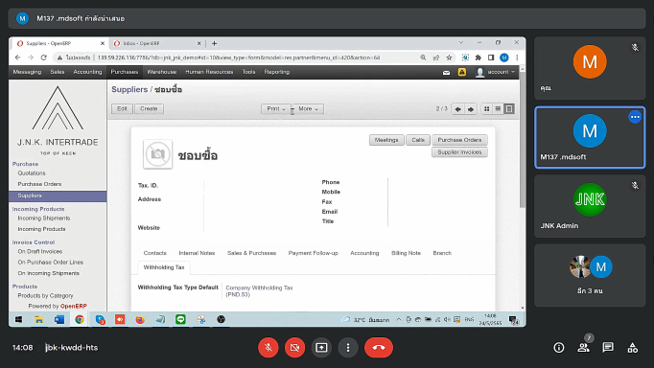Select the Withholding Tax tab
Screen dimensions: 654x368
(x=164, y=267)
